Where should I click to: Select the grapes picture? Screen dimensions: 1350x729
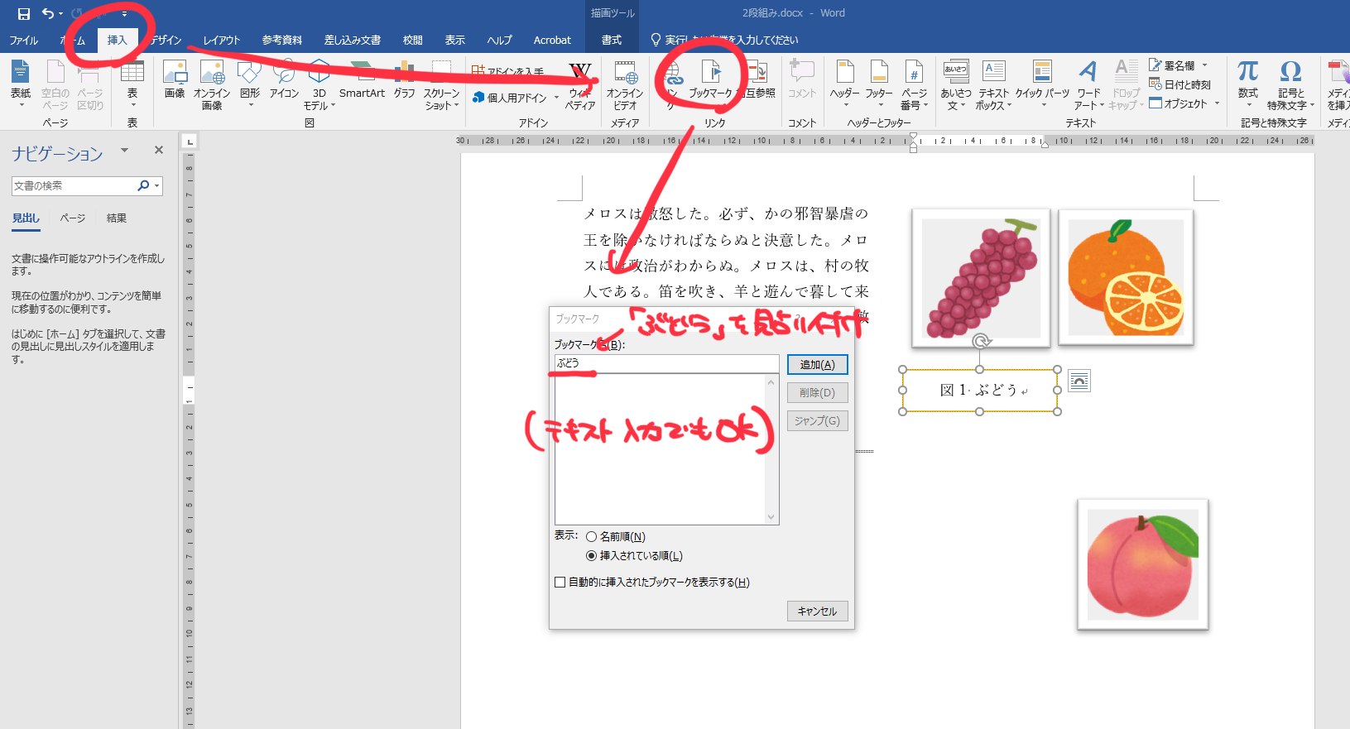[x=981, y=277]
